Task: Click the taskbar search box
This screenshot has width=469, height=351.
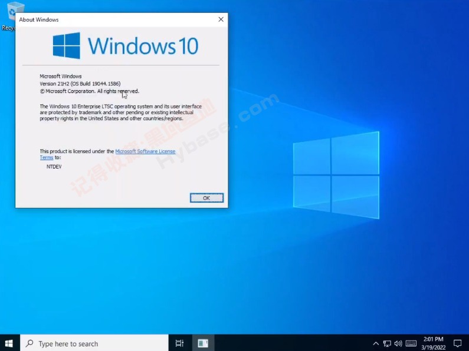Action: tap(94, 343)
